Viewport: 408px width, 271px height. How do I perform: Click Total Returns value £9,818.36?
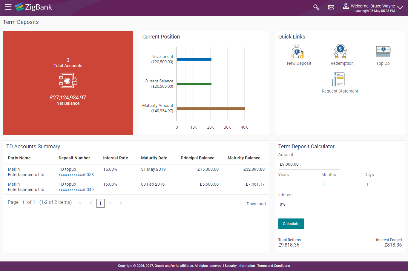point(289,245)
